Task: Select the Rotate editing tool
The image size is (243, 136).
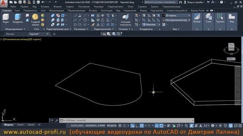Action: click(103, 20)
